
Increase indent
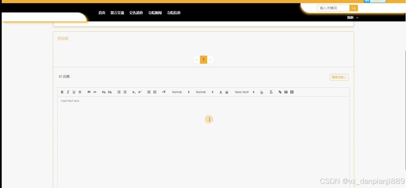(155, 92)
